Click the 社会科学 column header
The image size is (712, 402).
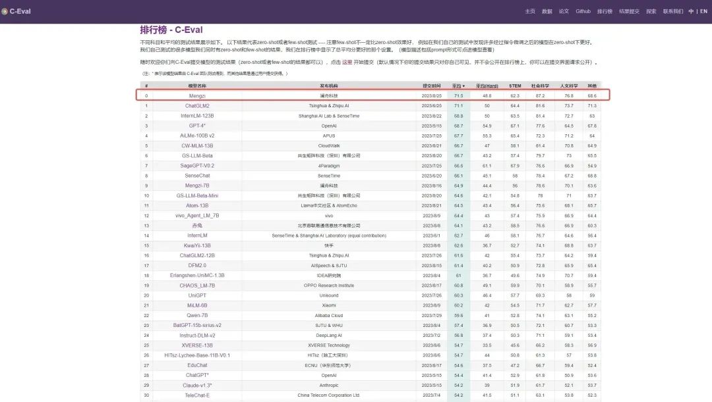[x=540, y=86]
